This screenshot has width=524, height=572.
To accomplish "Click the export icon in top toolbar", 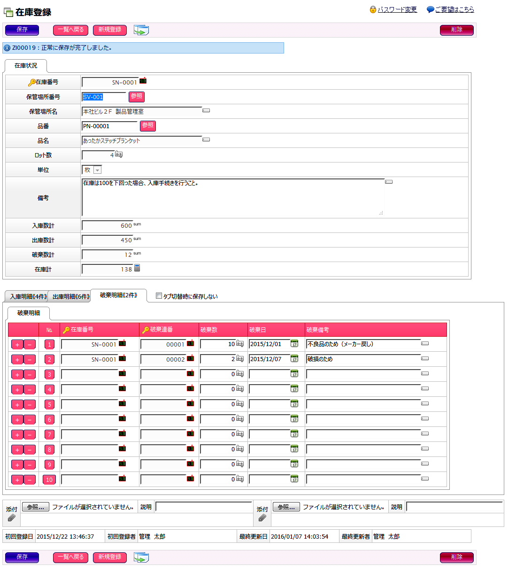I will coord(141,30).
